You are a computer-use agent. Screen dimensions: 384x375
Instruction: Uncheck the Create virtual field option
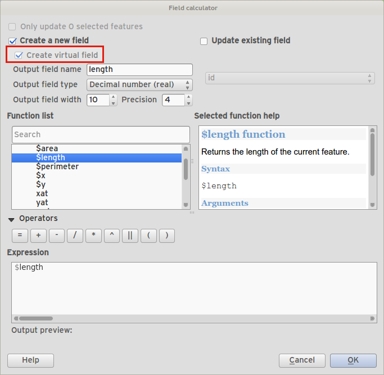pyautogui.click(x=19, y=55)
